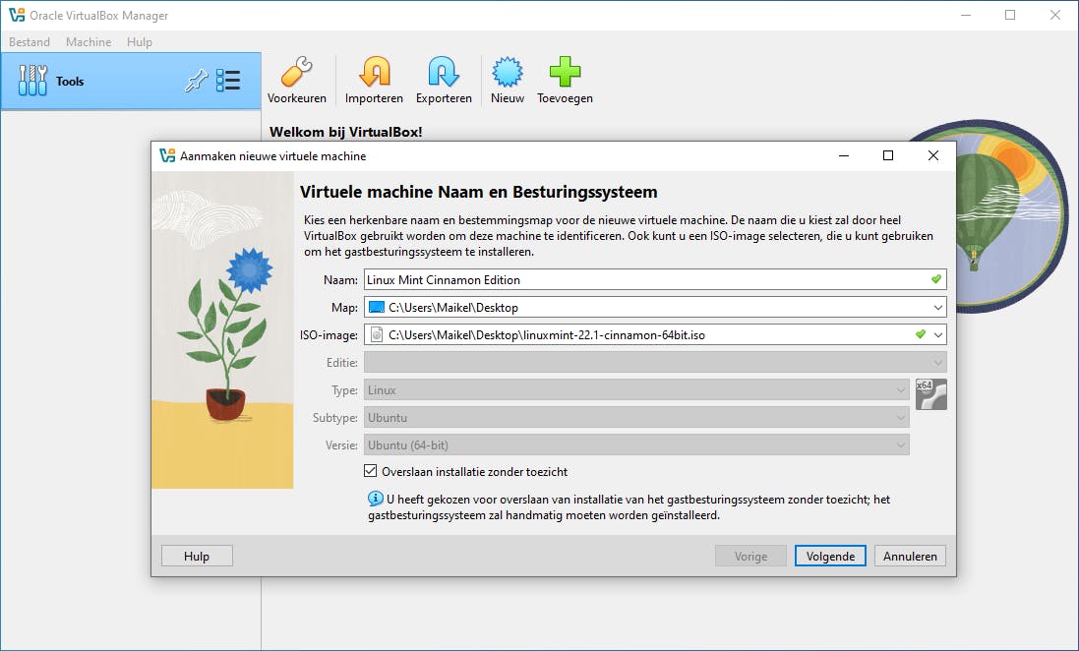
Task: Click the ISO file icon in the ISO-image field
Action: pyautogui.click(x=377, y=335)
